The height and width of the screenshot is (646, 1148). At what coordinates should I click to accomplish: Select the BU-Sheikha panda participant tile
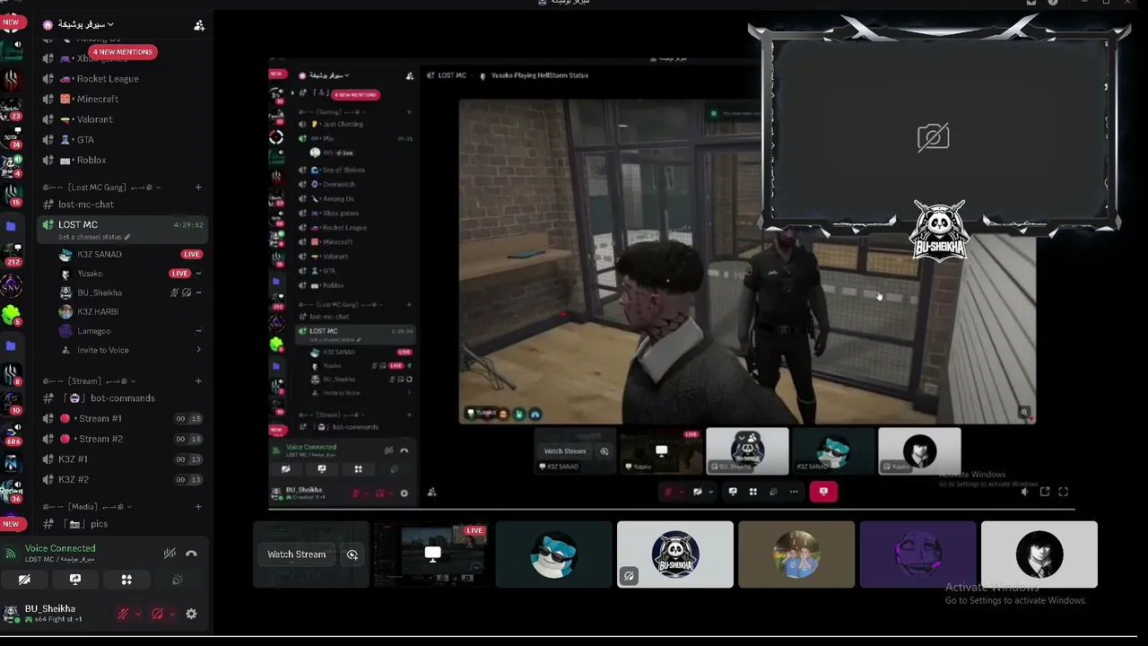tap(675, 554)
